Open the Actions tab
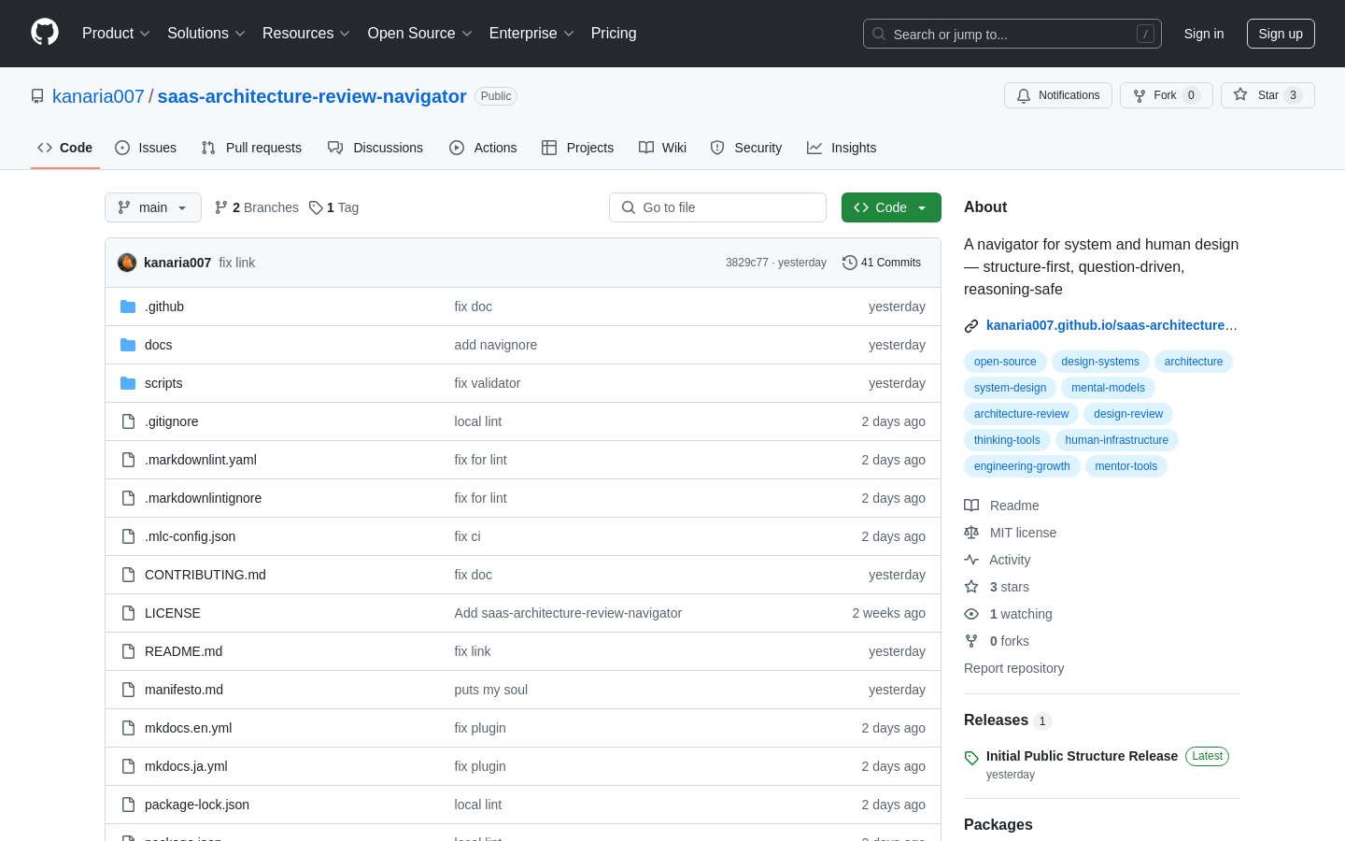1345x841 pixels. [x=483, y=148]
